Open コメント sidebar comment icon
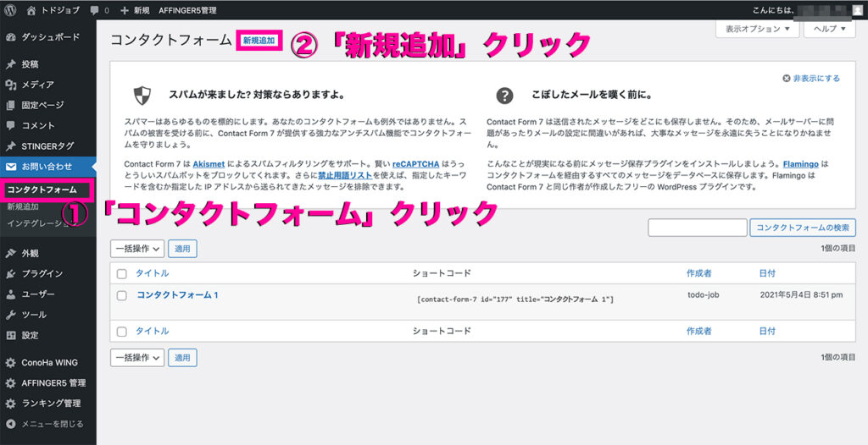The image size is (868, 445). pyautogui.click(x=10, y=125)
